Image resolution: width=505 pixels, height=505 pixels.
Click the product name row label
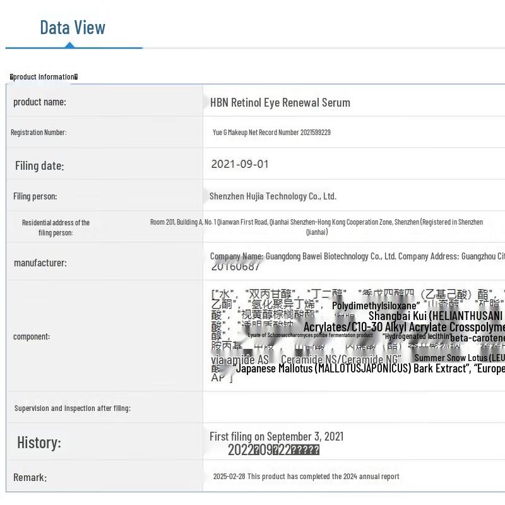point(39,102)
